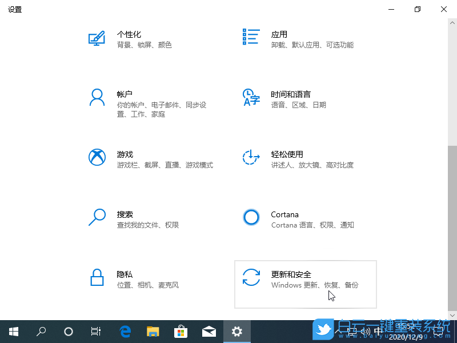Open the Mail app from the taskbar

(x=209, y=332)
